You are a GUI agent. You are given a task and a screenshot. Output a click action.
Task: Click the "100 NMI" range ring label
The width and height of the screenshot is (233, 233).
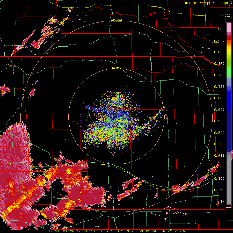coord(116,20)
